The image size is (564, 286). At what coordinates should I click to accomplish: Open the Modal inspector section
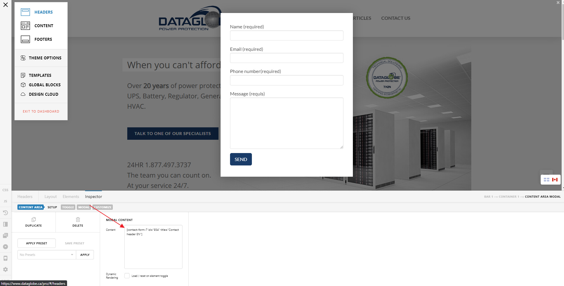[84, 207]
